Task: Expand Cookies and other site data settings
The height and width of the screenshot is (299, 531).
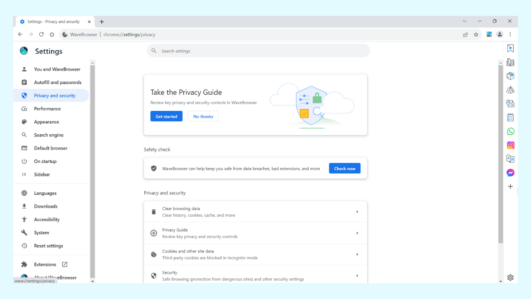Action: (x=255, y=254)
